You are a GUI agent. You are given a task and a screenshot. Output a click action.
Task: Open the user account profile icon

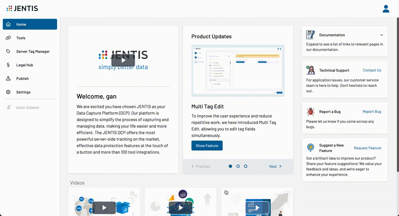[386, 9]
